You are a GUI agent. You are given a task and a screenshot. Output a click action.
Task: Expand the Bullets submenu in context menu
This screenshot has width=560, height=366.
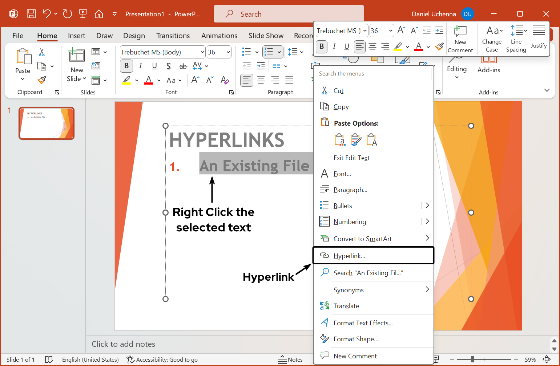(427, 205)
